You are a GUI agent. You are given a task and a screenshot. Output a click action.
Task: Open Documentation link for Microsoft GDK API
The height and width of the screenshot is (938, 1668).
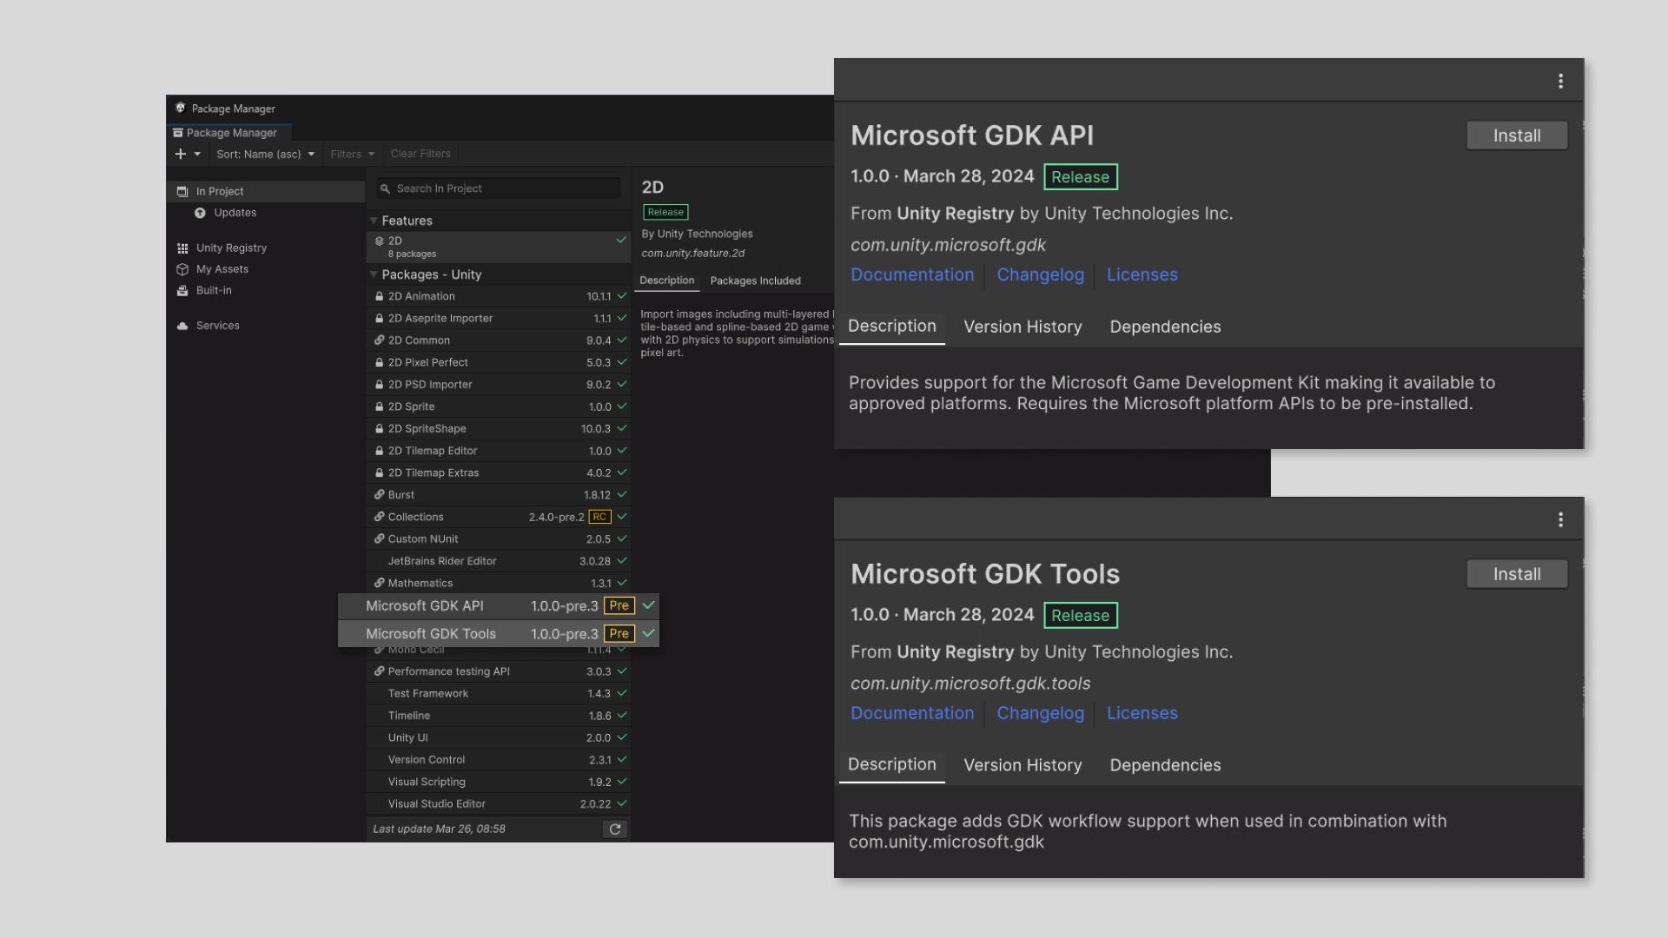coord(912,274)
